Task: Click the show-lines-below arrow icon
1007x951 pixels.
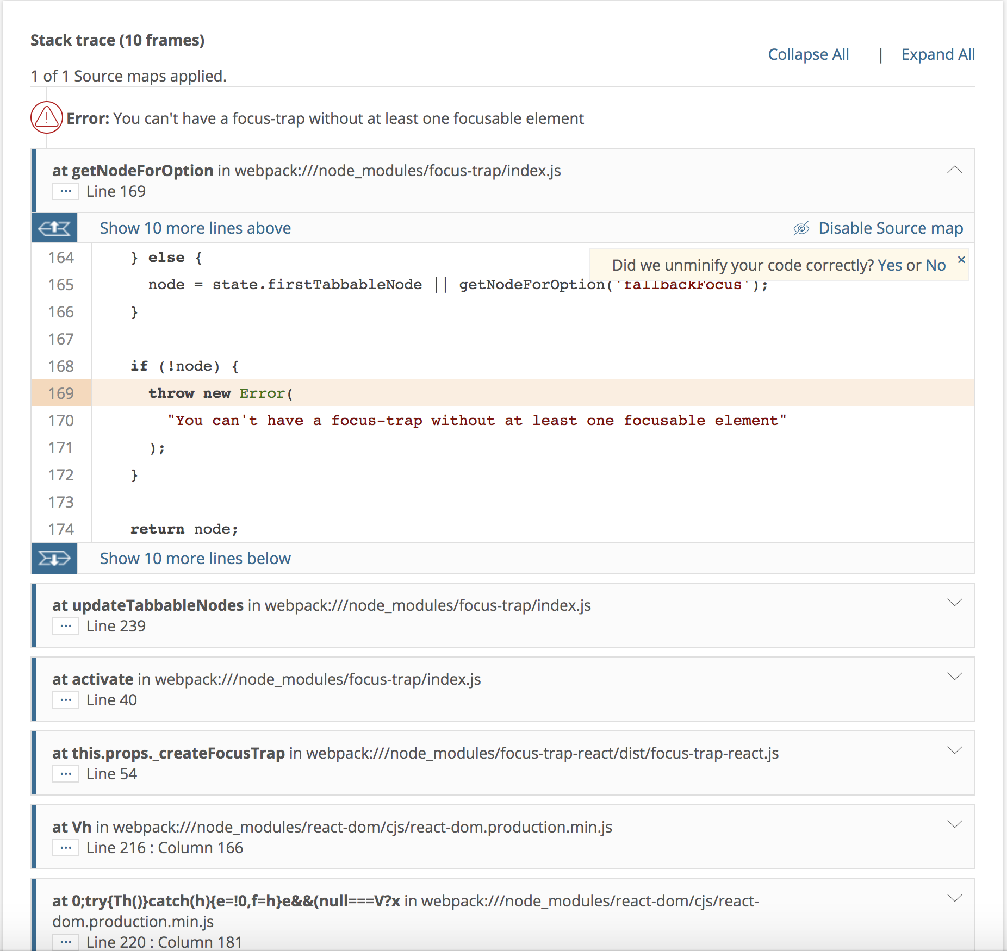Action: 53,559
